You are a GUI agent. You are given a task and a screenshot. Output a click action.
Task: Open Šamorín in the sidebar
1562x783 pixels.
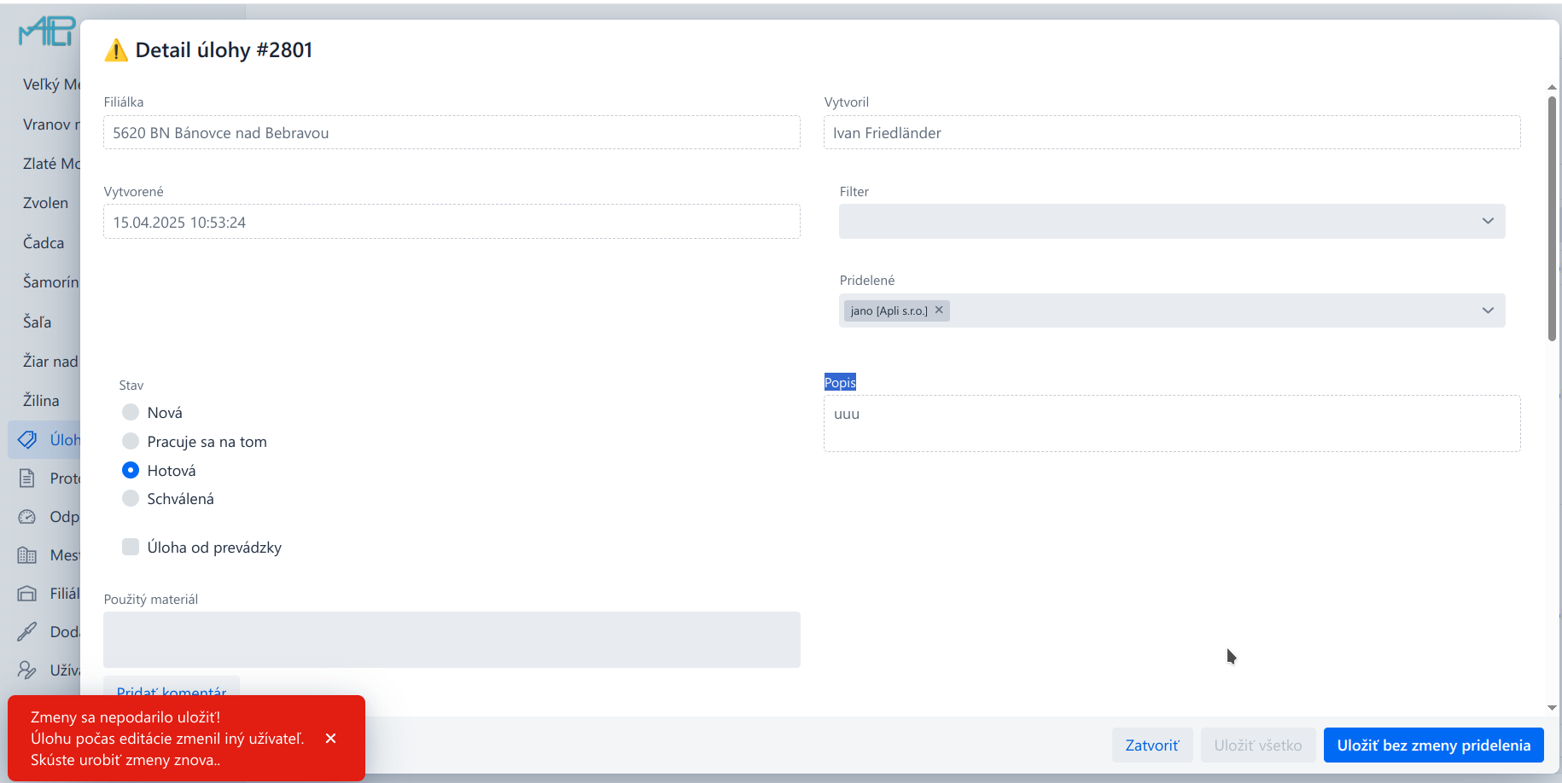tap(50, 282)
